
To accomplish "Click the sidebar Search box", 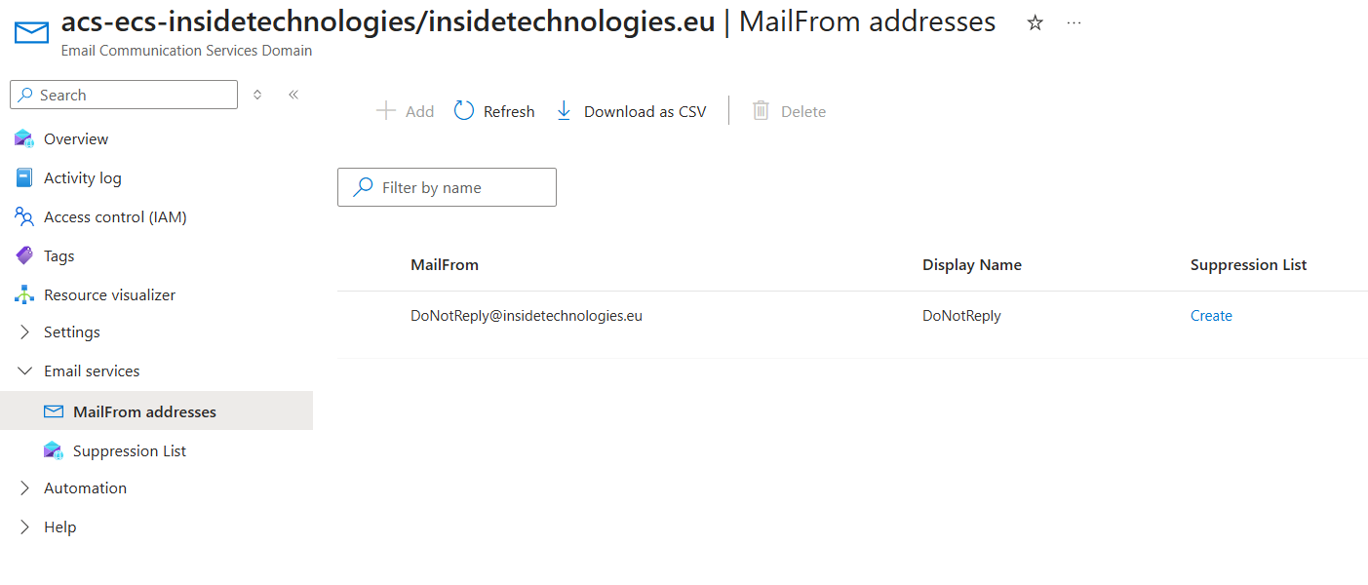I will (x=132, y=95).
